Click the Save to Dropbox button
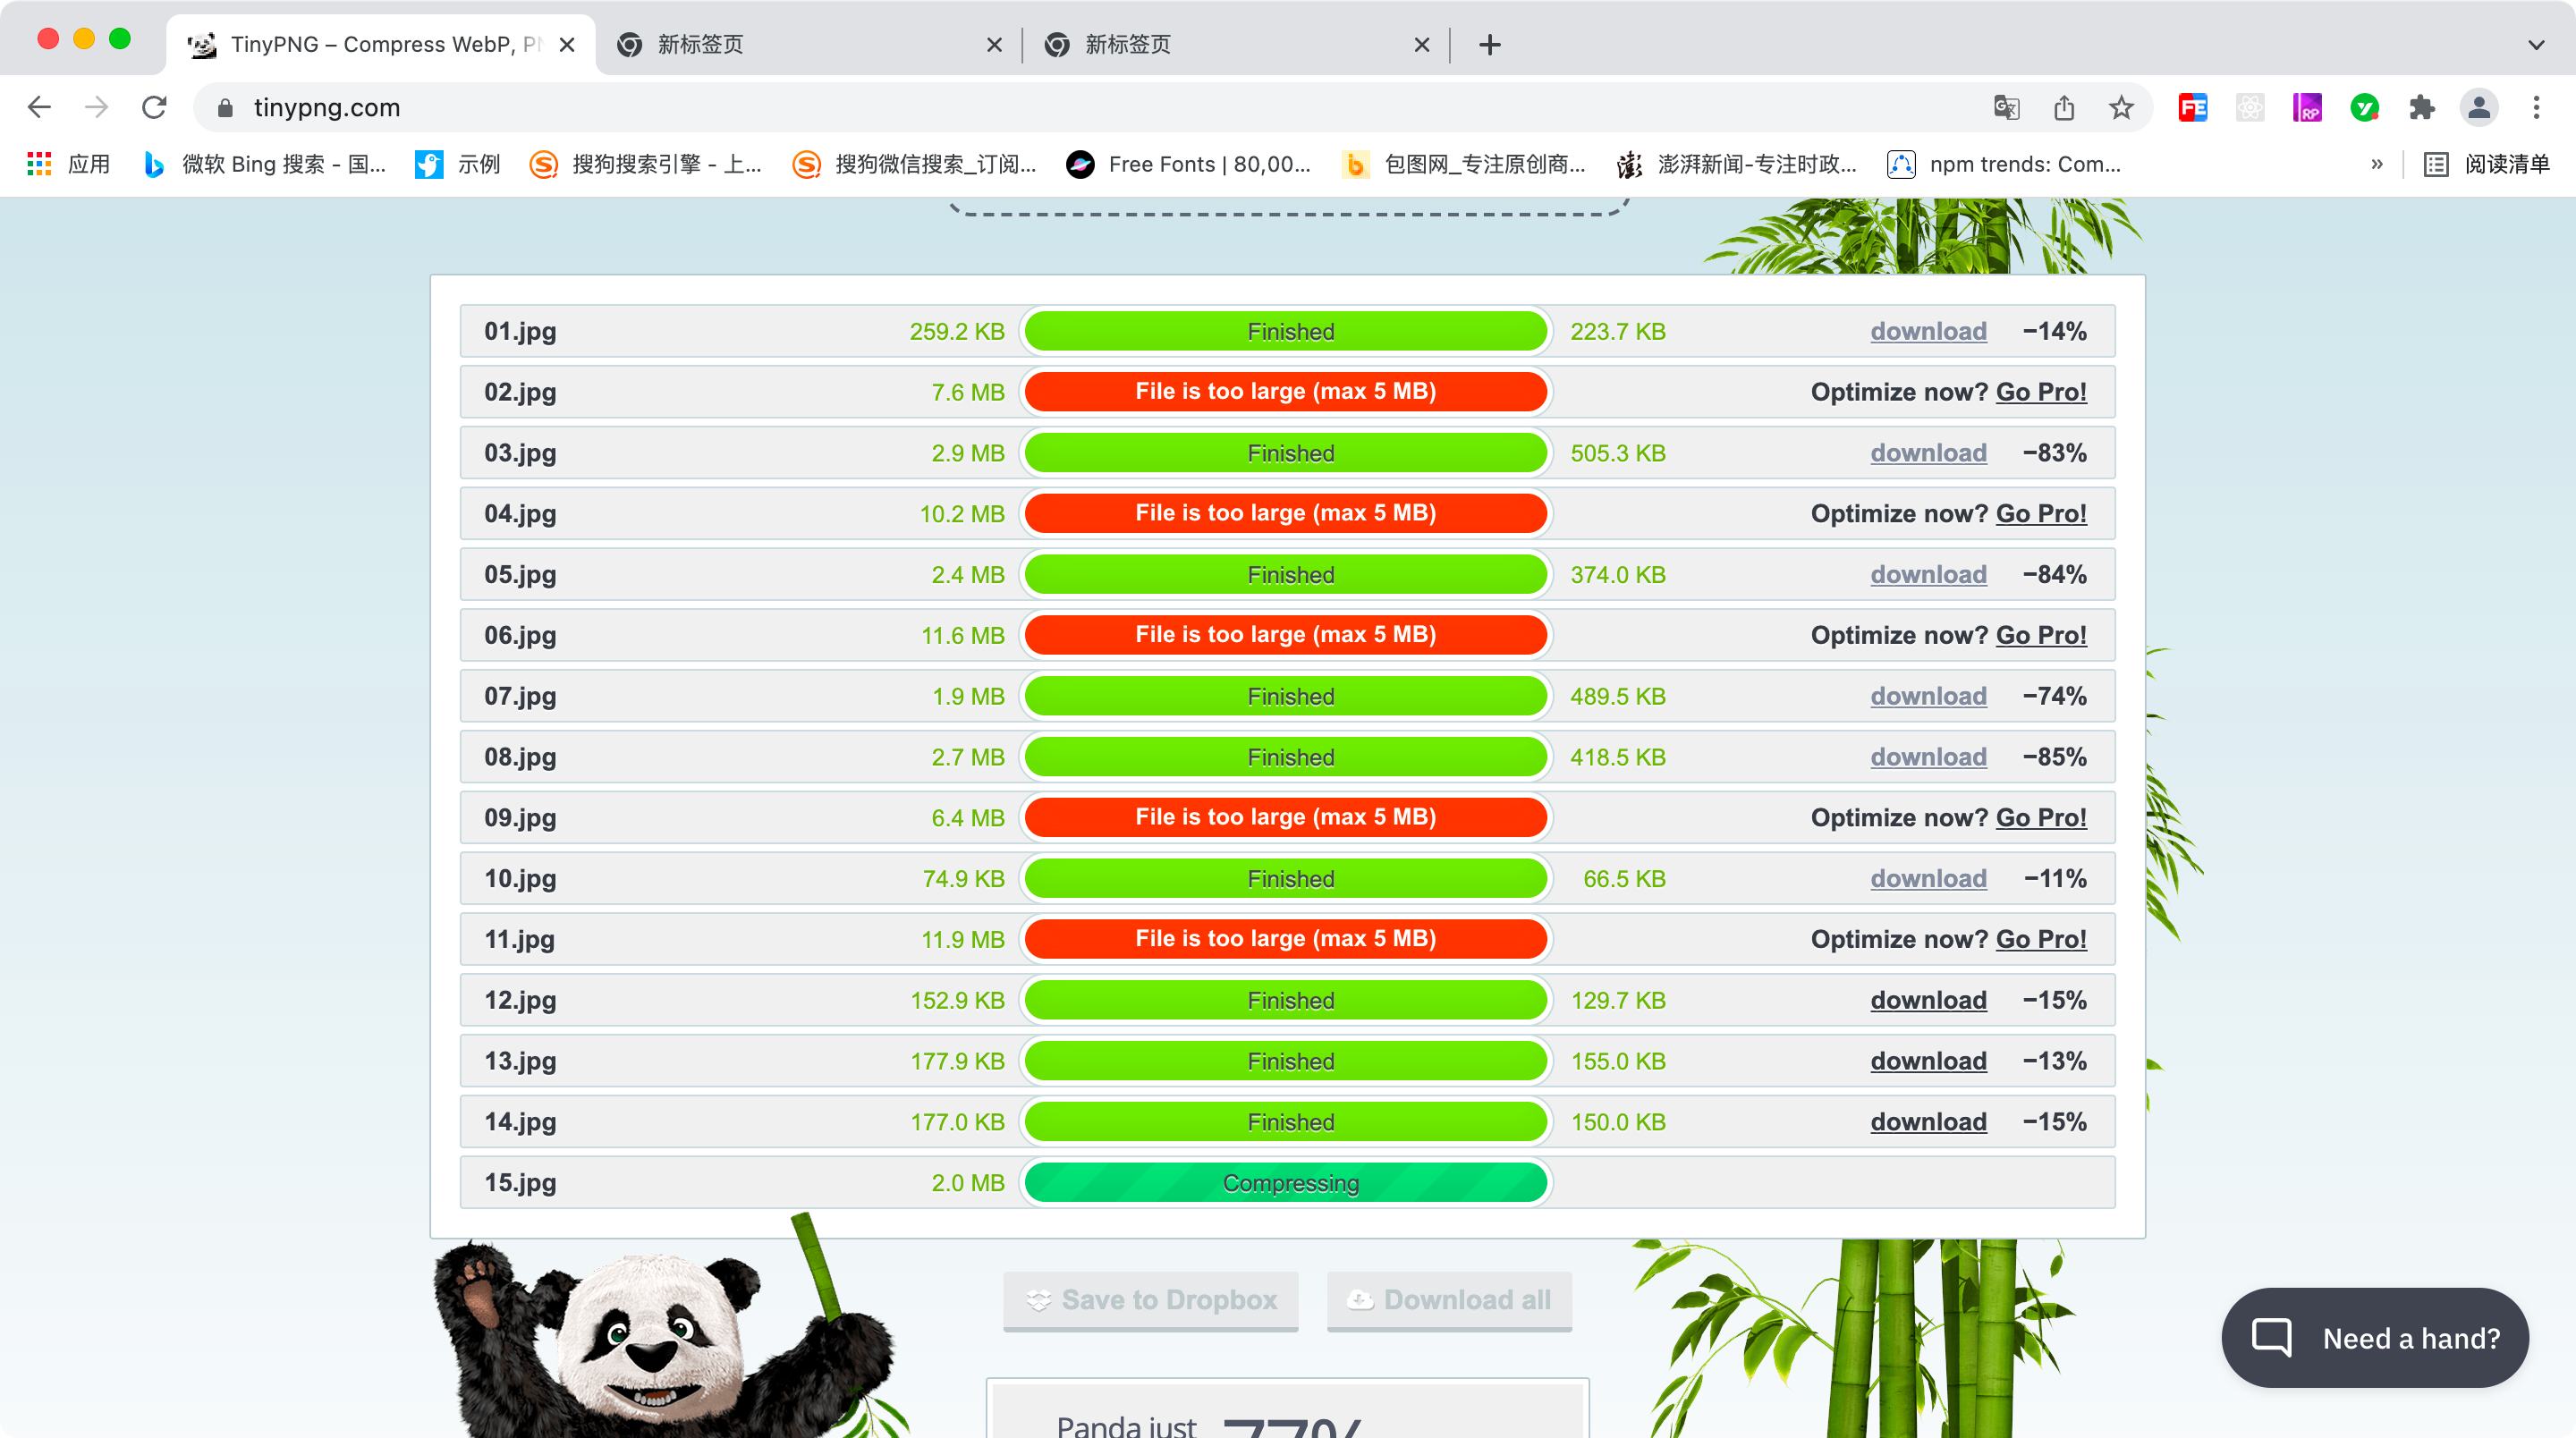 (x=1150, y=1300)
